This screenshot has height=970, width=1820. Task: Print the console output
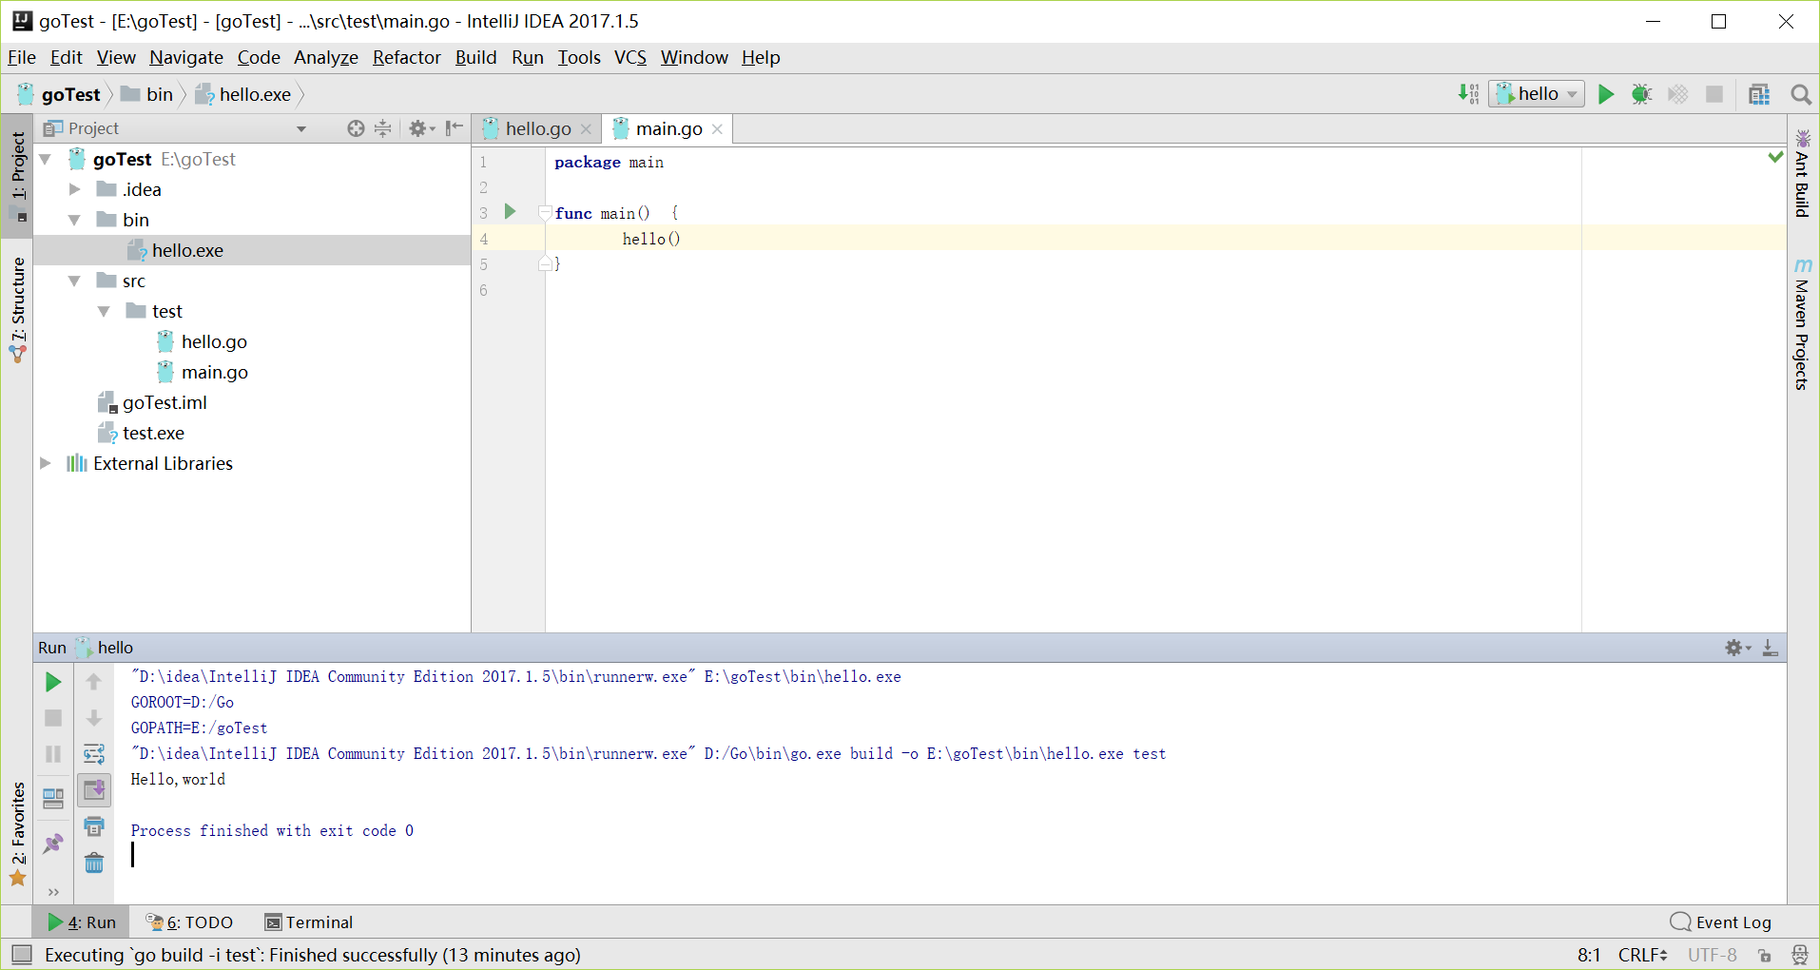94,826
